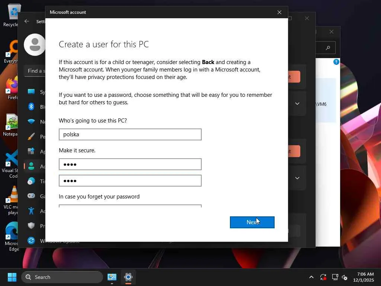The image size is (381, 286).
Task: Open the Notepad++ desktop shortcut
Action: [11, 124]
